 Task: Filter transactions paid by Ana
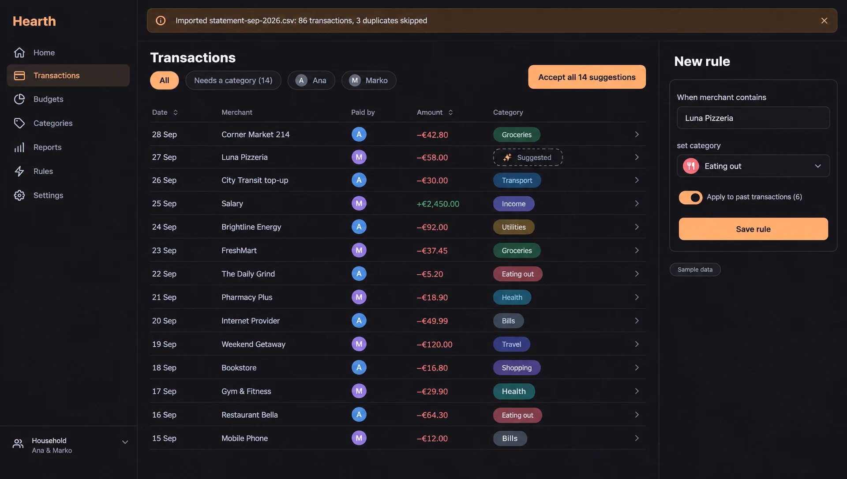coord(311,80)
